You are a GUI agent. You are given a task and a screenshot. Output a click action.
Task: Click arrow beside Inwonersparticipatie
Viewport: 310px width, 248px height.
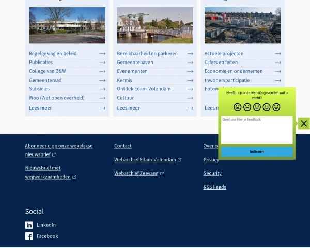[278, 80]
